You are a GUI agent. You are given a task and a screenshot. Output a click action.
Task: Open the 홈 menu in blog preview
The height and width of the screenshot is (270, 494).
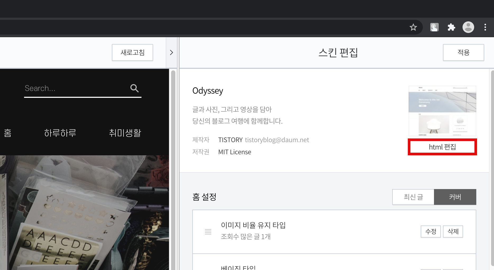pyautogui.click(x=7, y=133)
